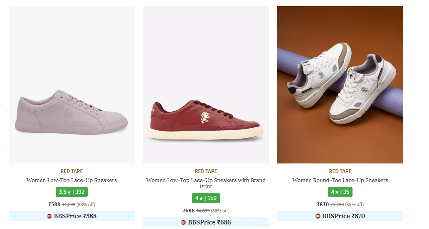The image size is (429, 229).
Task: Open the Women Round-Toe Lace-Up Sneakers title
Action: [340, 180]
